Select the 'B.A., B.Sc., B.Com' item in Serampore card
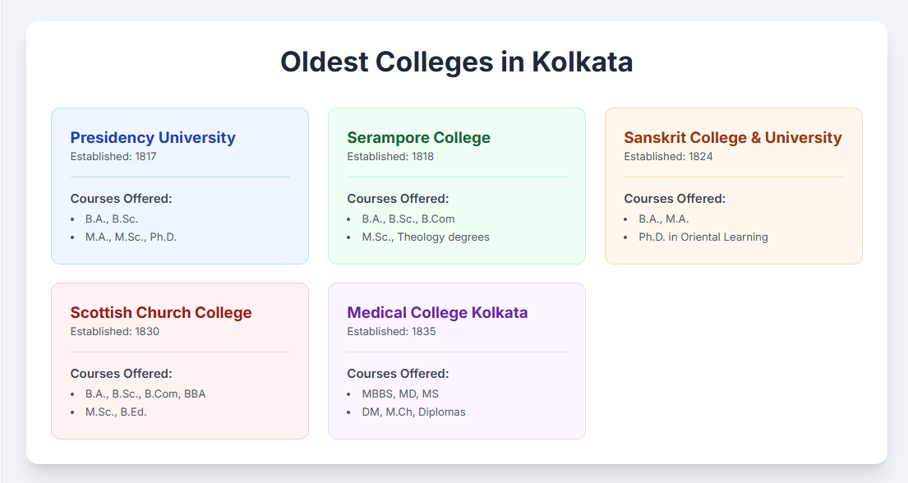This screenshot has width=908, height=483. tap(408, 218)
